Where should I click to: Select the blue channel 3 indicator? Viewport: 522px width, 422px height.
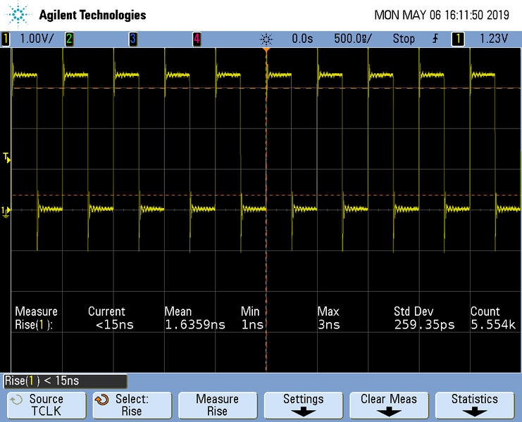click(x=132, y=39)
